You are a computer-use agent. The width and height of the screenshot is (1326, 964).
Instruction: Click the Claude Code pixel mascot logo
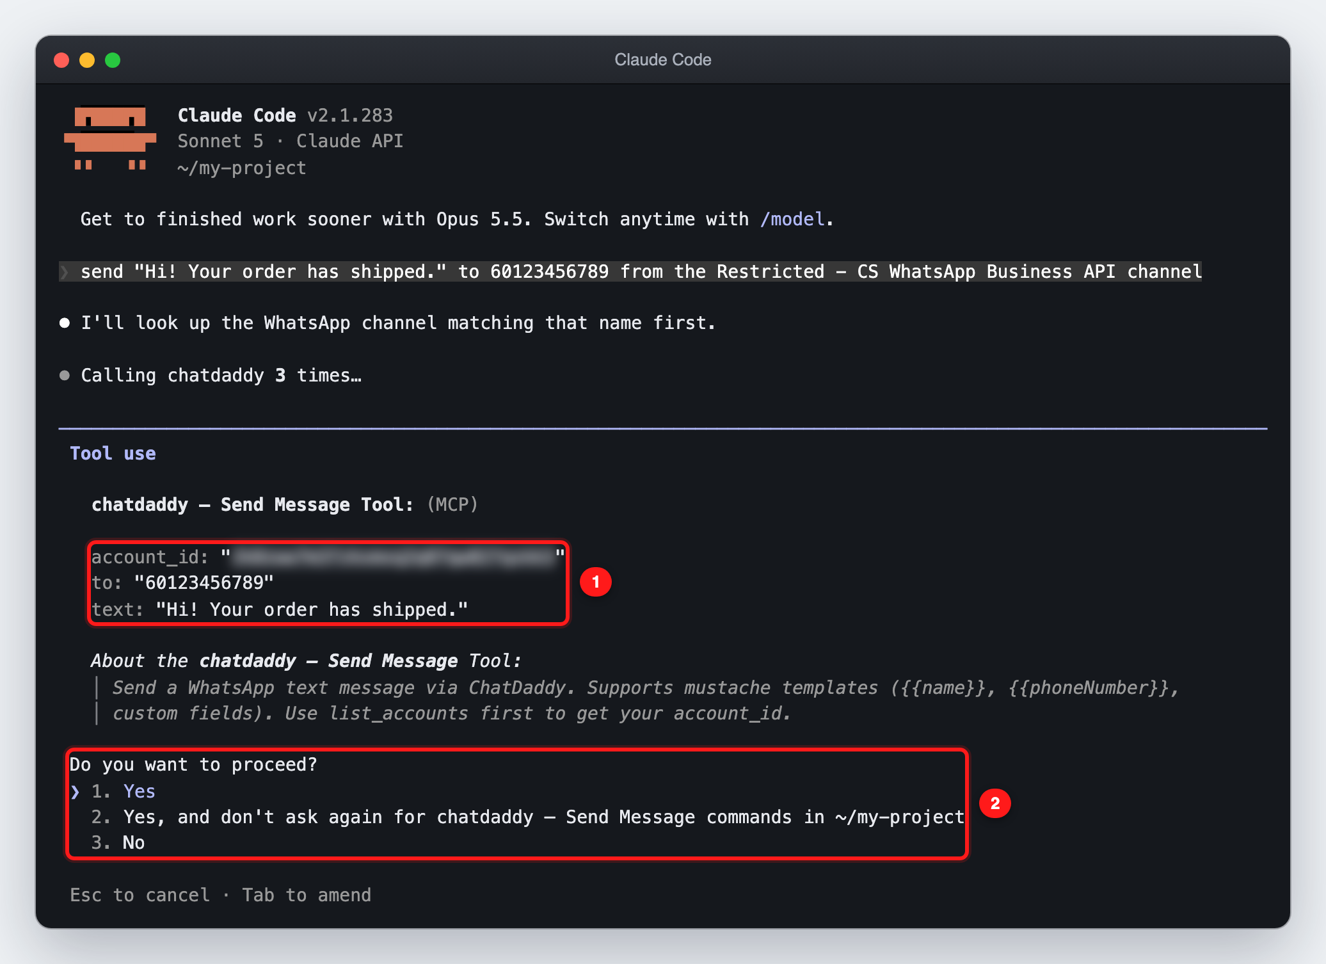tap(110, 138)
